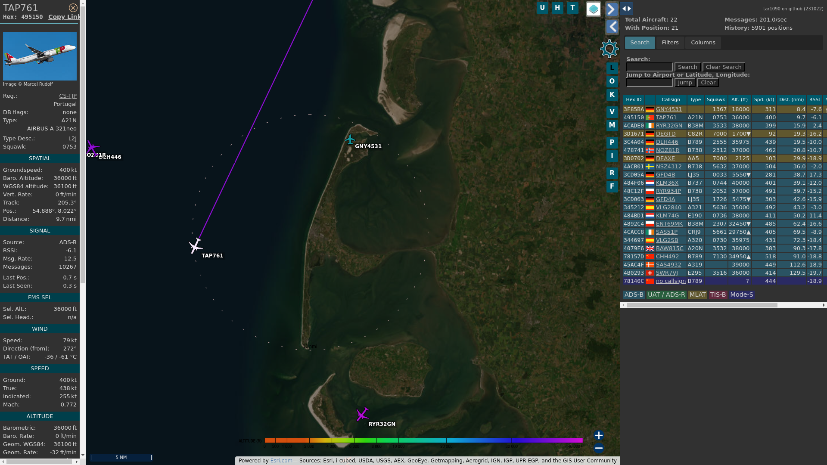Toggle the R map button
The image size is (827, 465).
[612, 173]
